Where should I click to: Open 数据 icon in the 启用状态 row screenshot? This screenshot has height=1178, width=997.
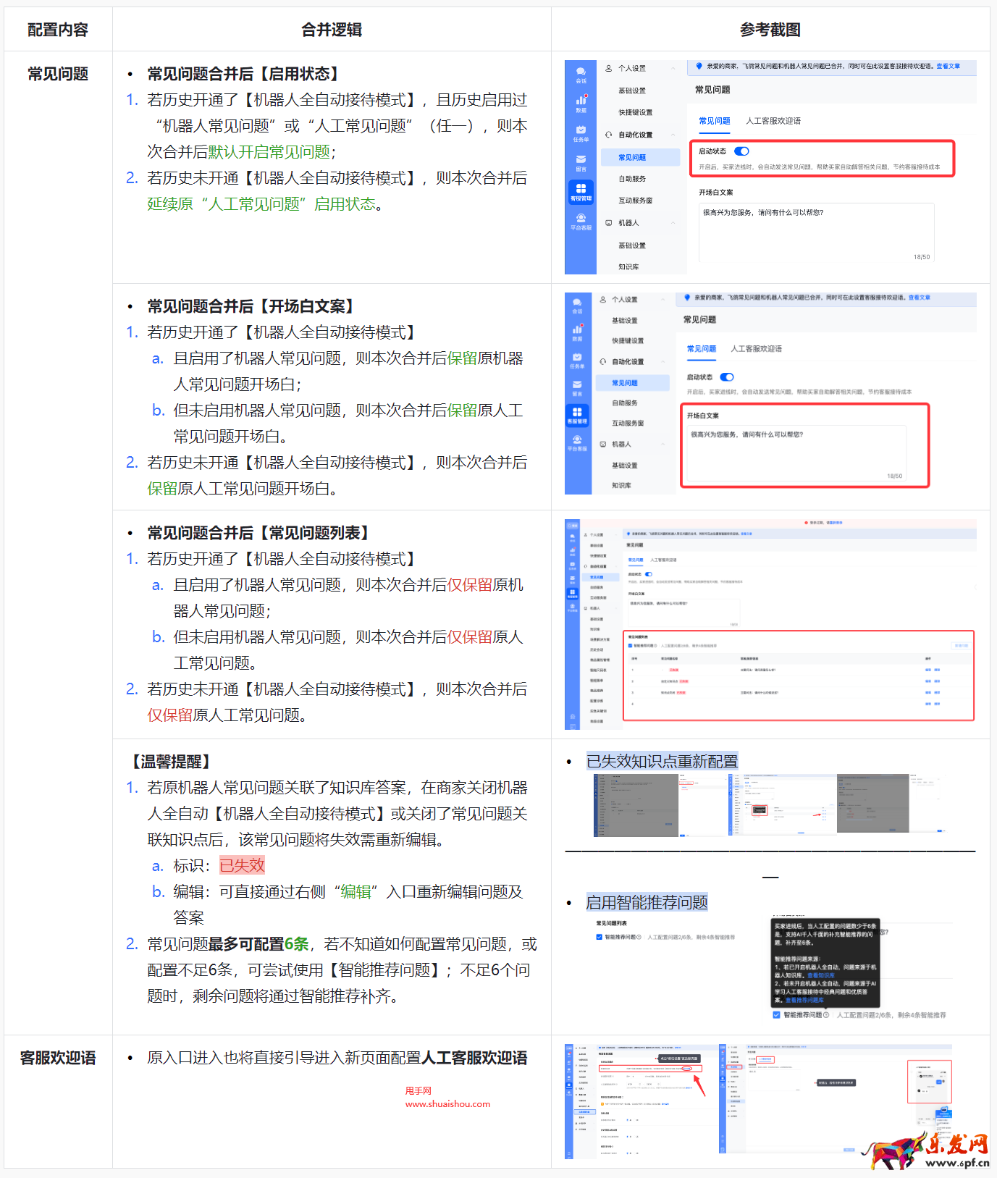(x=581, y=100)
